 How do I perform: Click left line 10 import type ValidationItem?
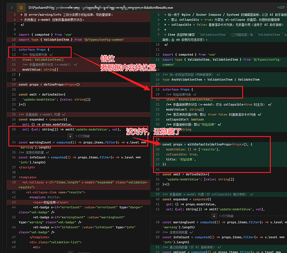pos(71,39)
